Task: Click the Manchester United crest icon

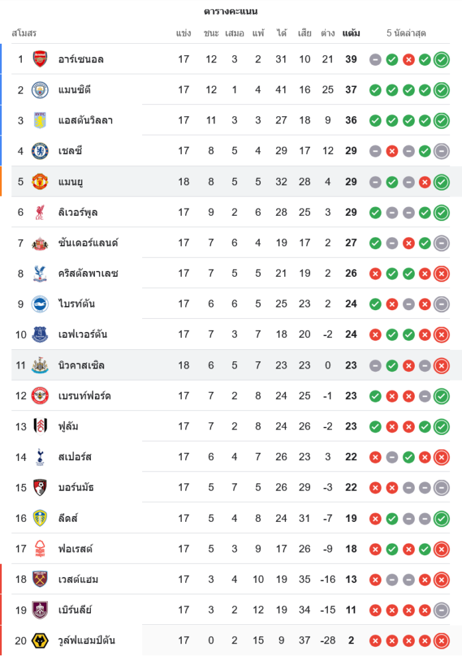Action: [x=40, y=181]
